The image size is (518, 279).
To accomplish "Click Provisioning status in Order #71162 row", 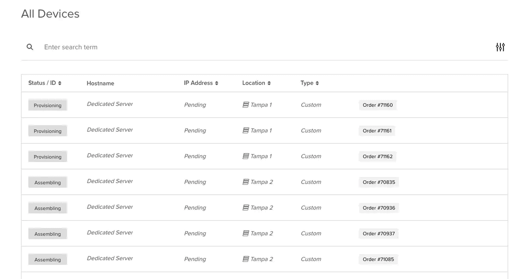I will pyautogui.click(x=48, y=157).
